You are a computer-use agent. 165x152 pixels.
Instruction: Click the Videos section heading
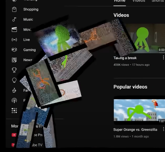(x=121, y=15)
